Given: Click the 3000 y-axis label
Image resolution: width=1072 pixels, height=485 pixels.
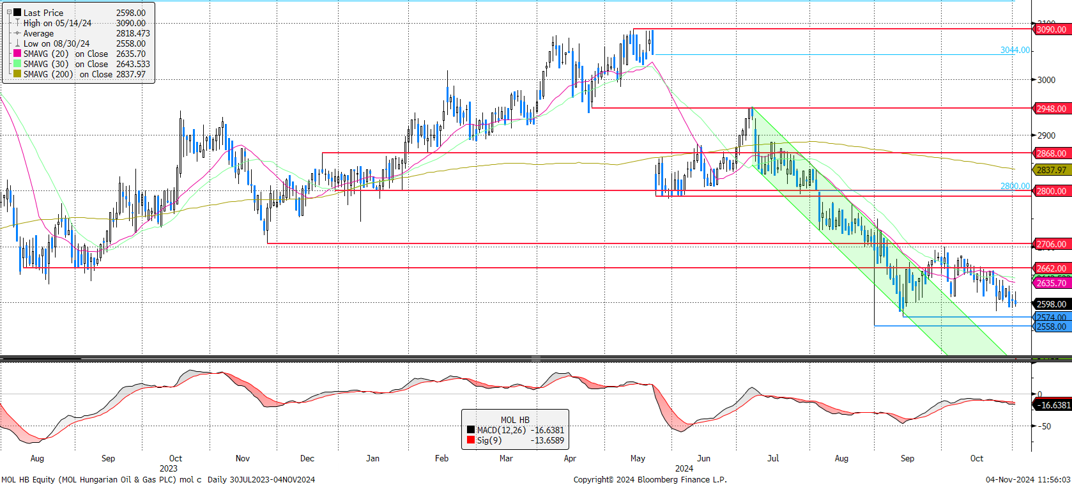Looking at the screenshot, I should [x=1046, y=80].
